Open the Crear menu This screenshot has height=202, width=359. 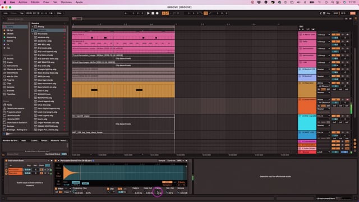click(x=46, y=2)
